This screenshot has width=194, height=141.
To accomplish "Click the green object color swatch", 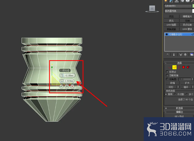I will tap(193, 6).
